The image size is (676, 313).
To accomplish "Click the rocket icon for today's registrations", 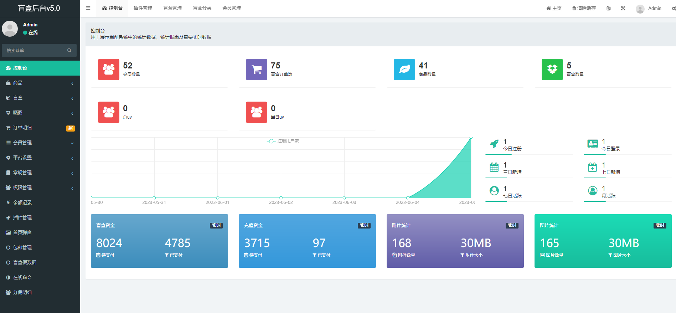I will click(x=494, y=144).
